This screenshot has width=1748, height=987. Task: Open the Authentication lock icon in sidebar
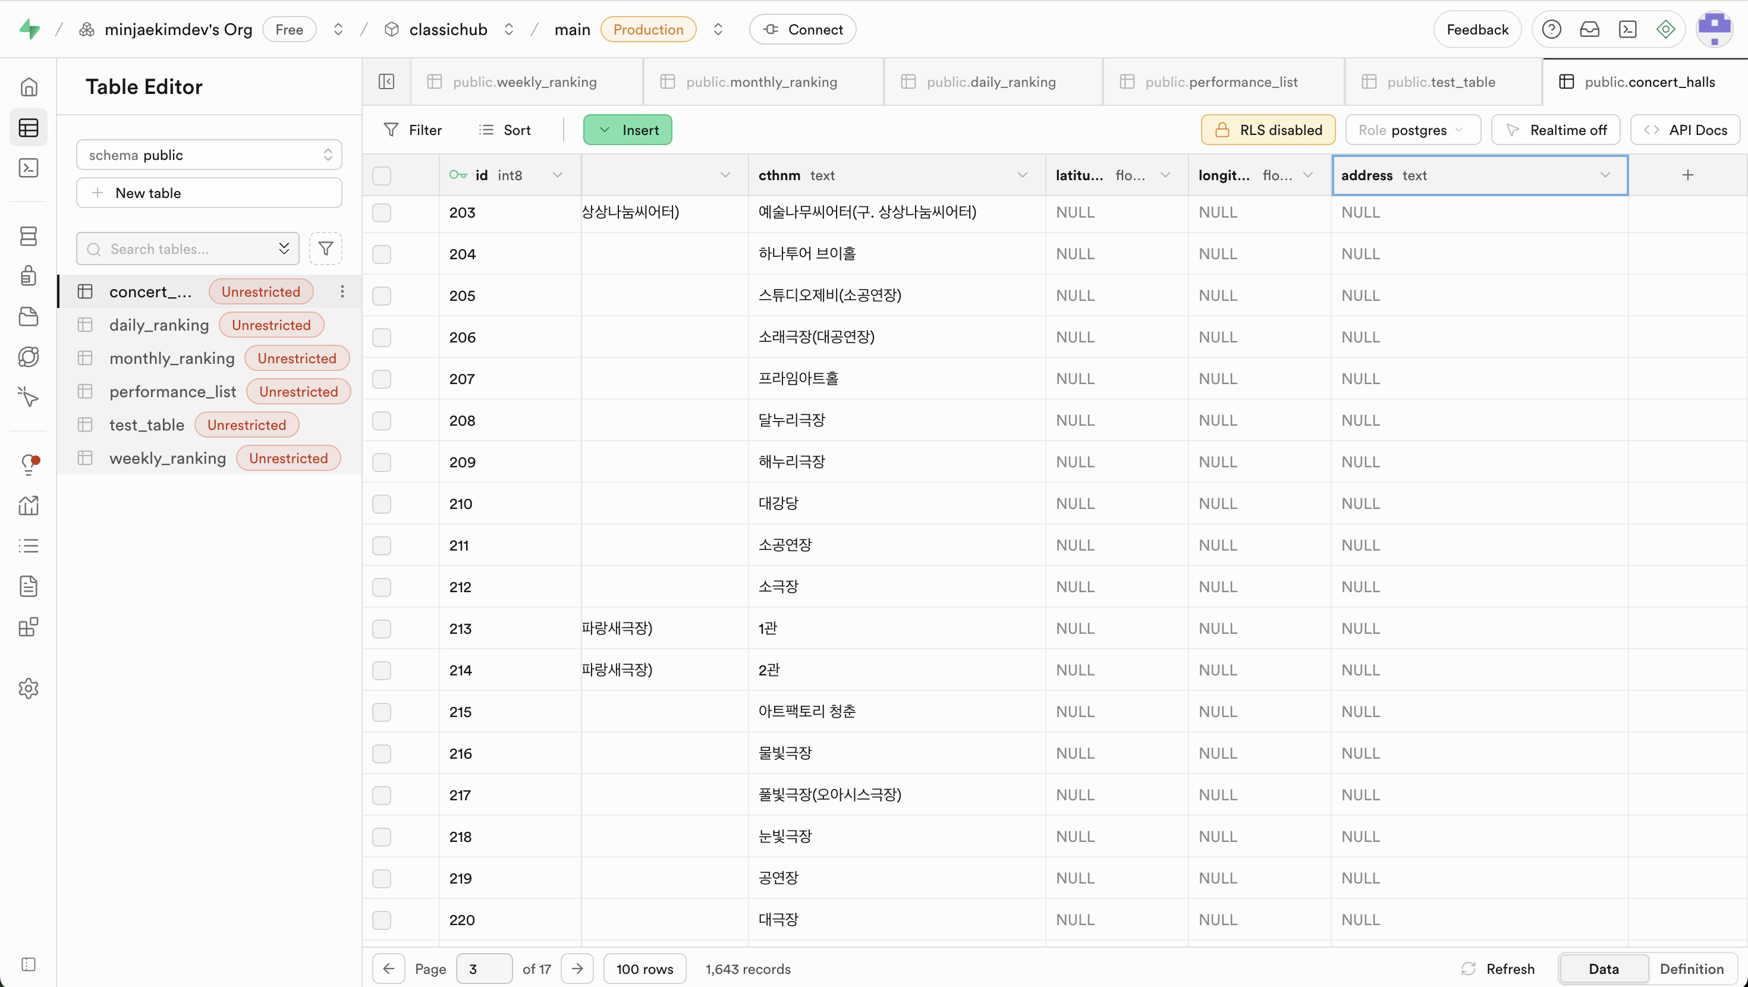(x=29, y=276)
